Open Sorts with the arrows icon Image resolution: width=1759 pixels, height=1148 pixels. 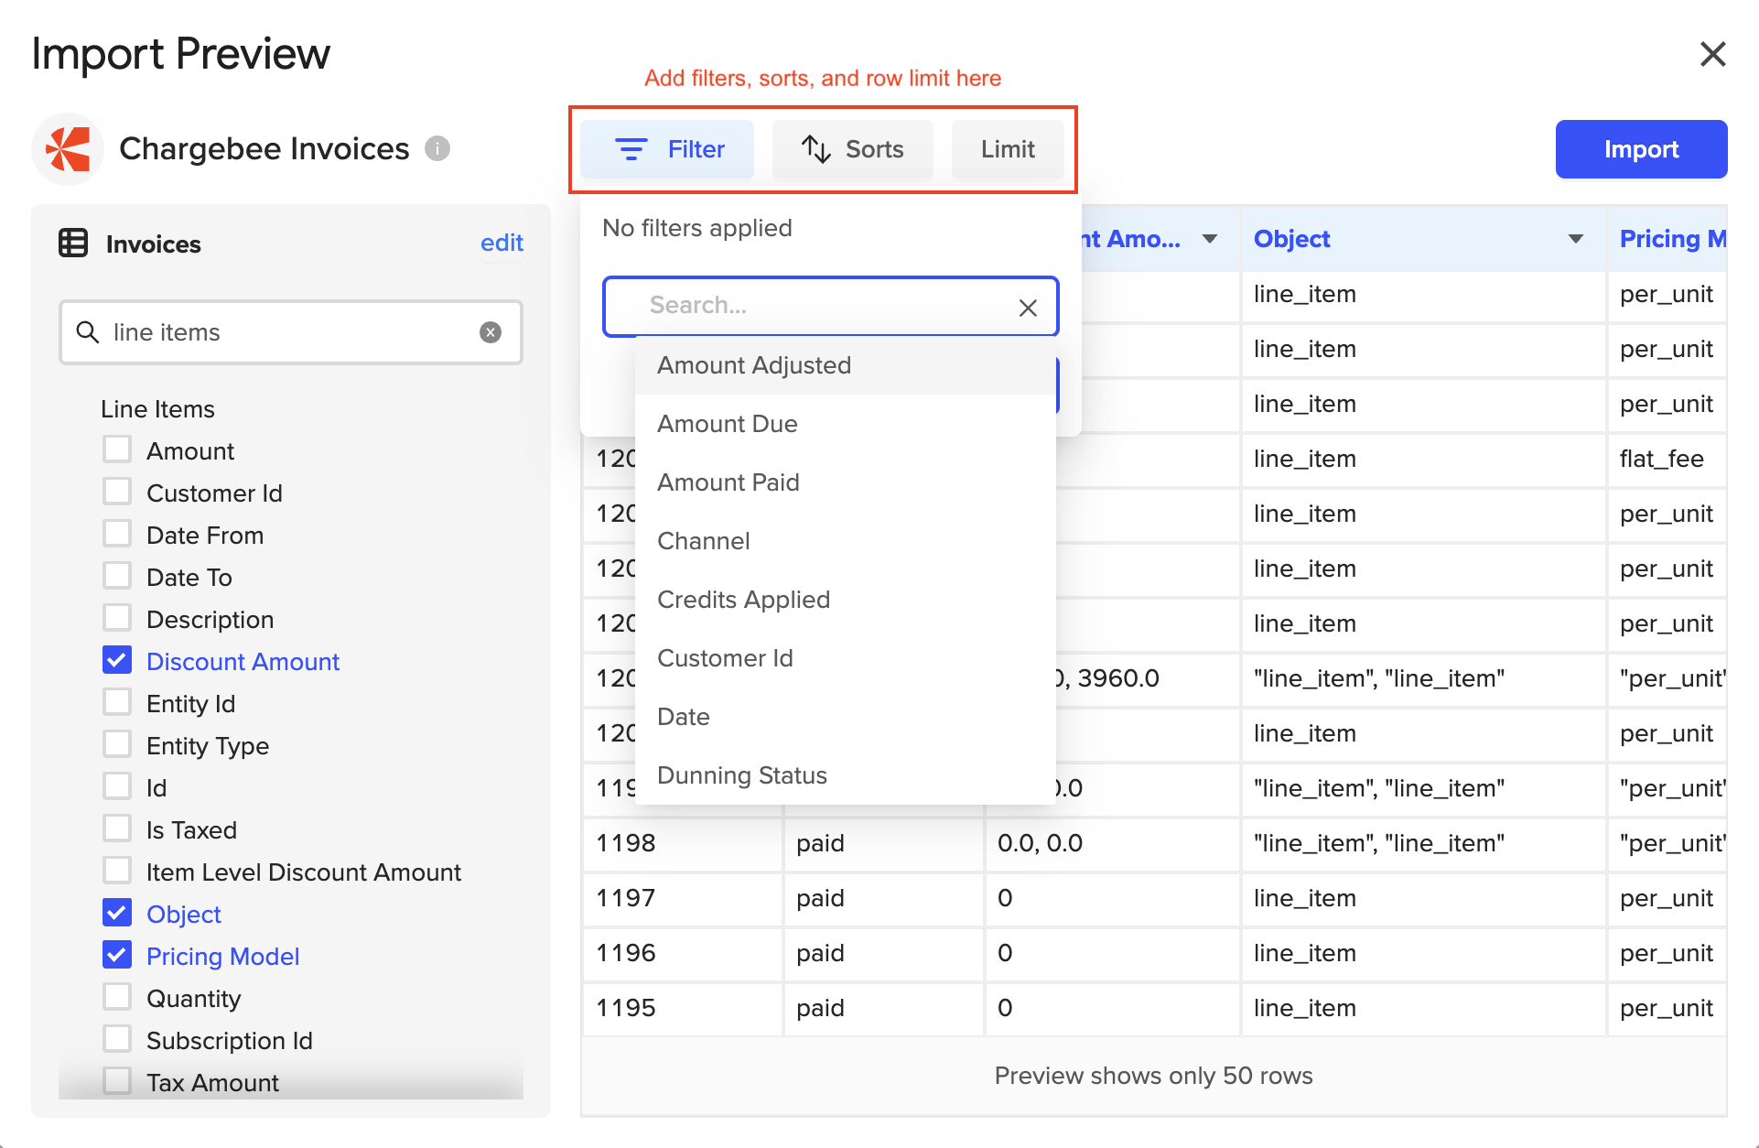(x=815, y=149)
